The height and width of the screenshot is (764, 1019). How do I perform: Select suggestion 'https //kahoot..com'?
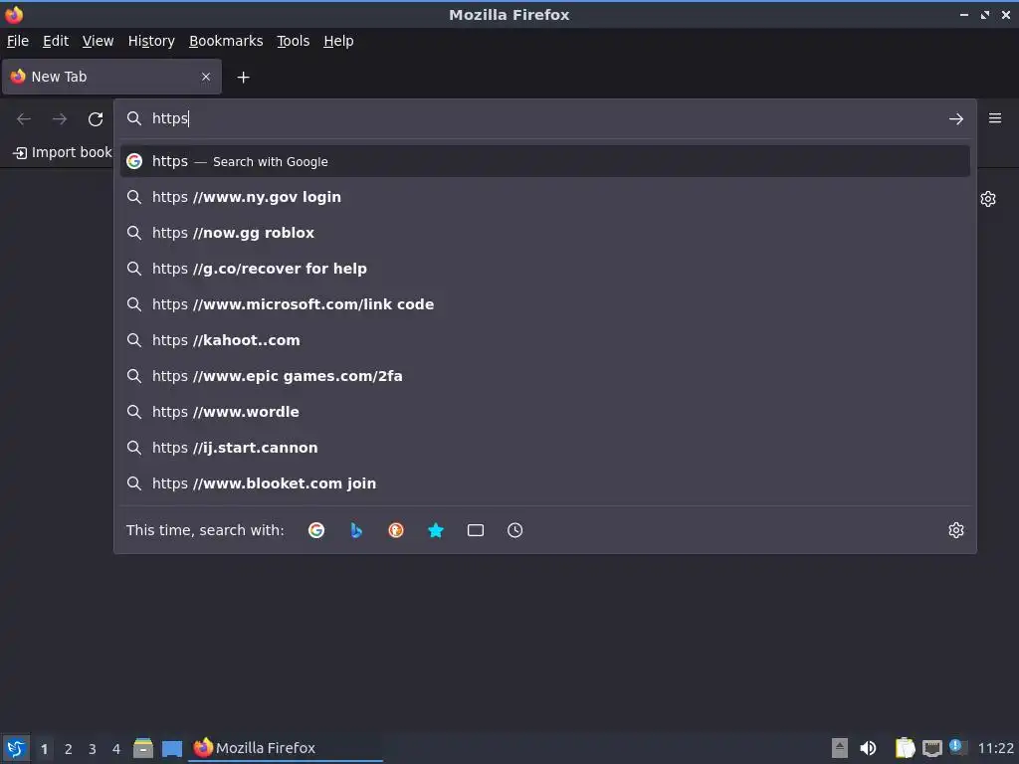pyautogui.click(x=544, y=340)
